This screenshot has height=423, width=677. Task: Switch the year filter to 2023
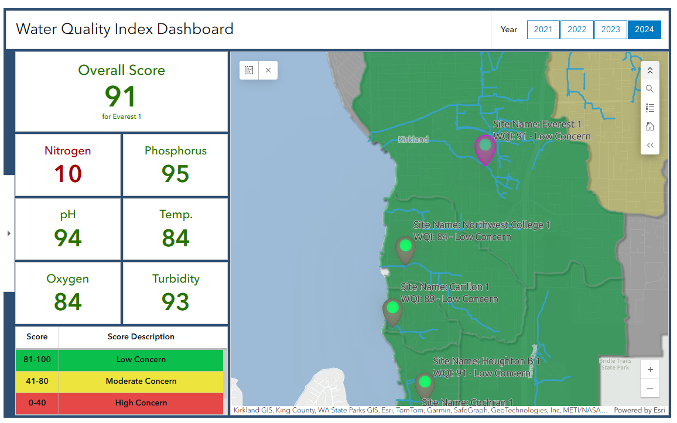pos(610,30)
